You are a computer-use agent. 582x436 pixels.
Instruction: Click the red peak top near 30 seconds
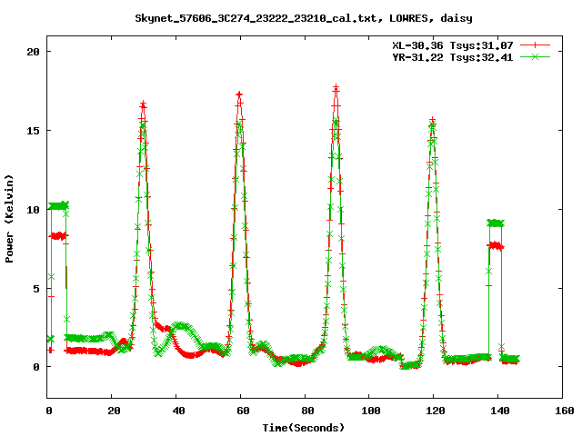tap(144, 104)
